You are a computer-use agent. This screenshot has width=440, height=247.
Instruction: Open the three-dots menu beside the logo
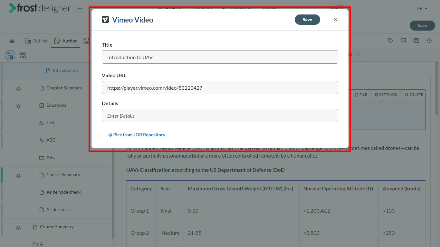(x=80, y=9)
